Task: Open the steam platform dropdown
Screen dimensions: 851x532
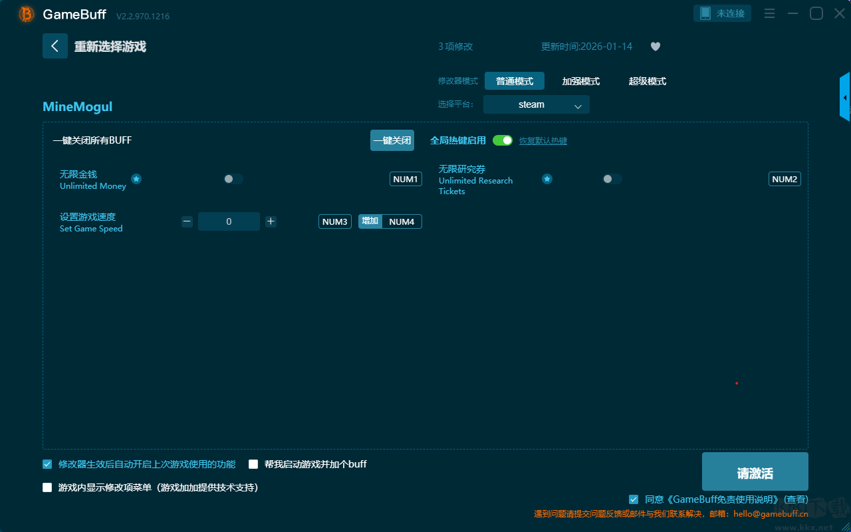Action: pyautogui.click(x=536, y=104)
